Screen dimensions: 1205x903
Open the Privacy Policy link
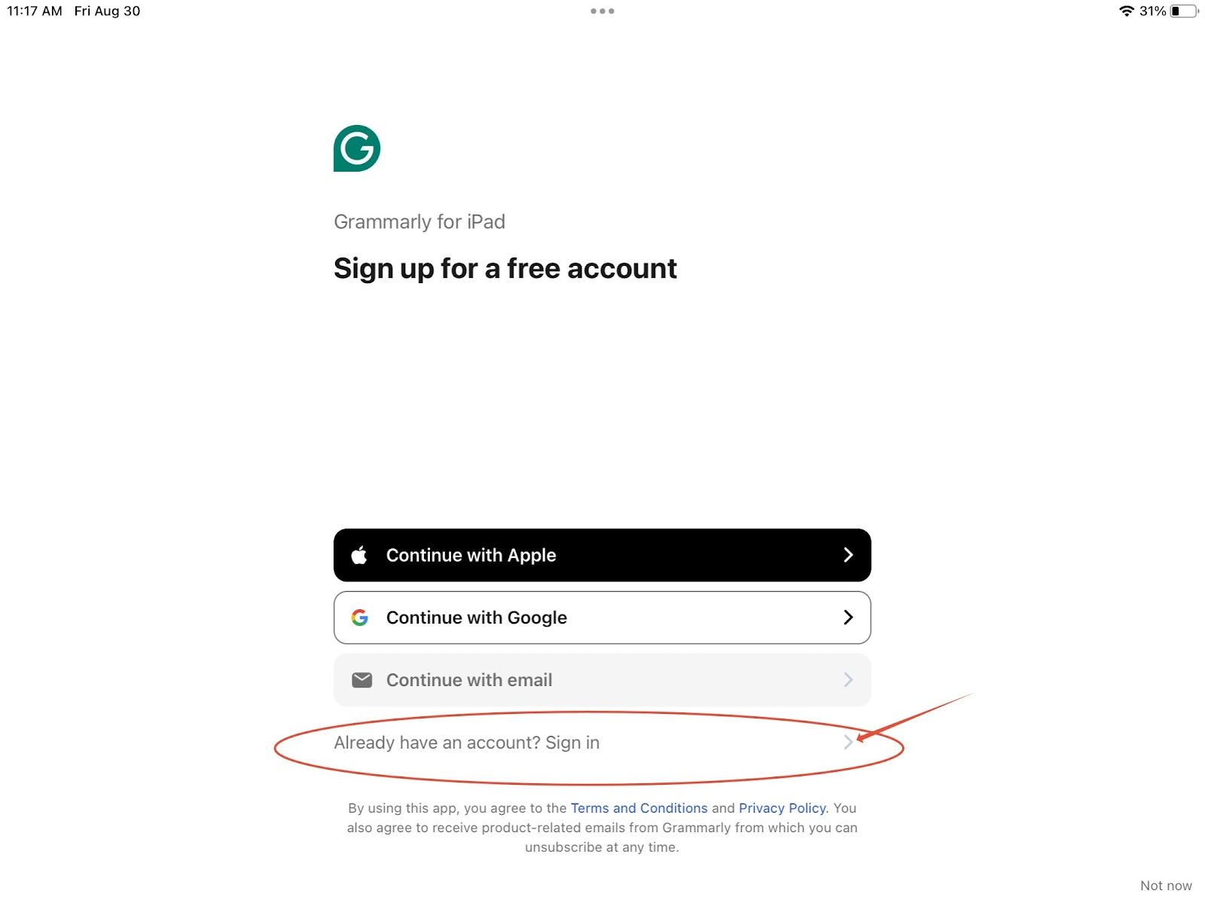782,808
